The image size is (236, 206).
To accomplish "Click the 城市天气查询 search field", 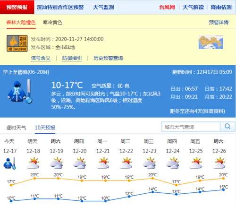I will point(191,127).
